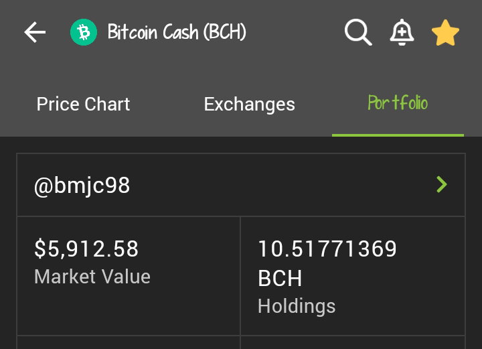
Task: Switch to the Price Chart tab
Action: pyautogui.click(x=83, y=104)
